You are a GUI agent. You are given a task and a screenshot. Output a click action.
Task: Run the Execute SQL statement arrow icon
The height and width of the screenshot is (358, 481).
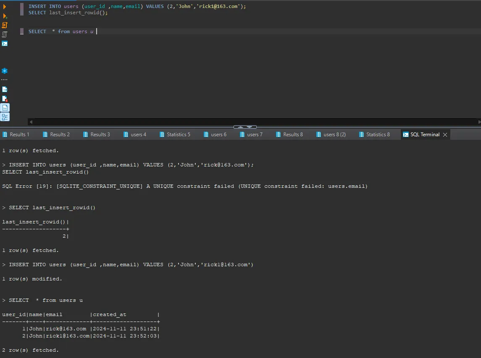pos(4,6)
